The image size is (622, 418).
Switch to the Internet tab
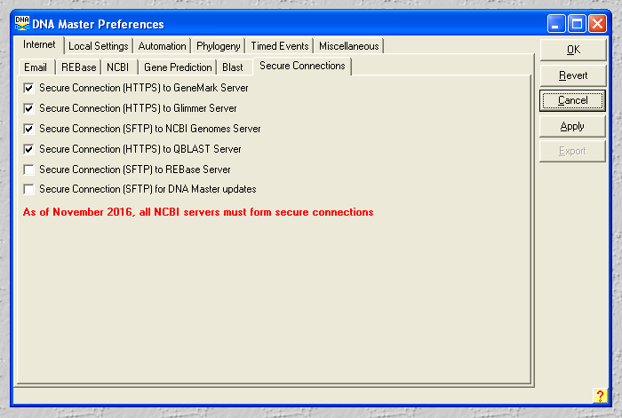pyautogui.click(x=39, y=44)
